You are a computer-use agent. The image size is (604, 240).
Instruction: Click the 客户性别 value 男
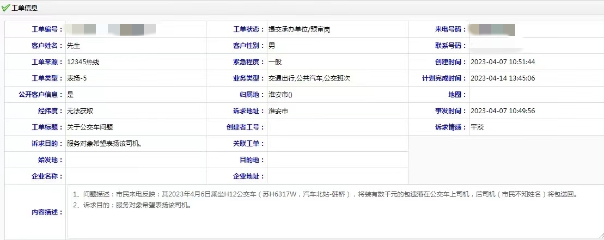point(272,46)
